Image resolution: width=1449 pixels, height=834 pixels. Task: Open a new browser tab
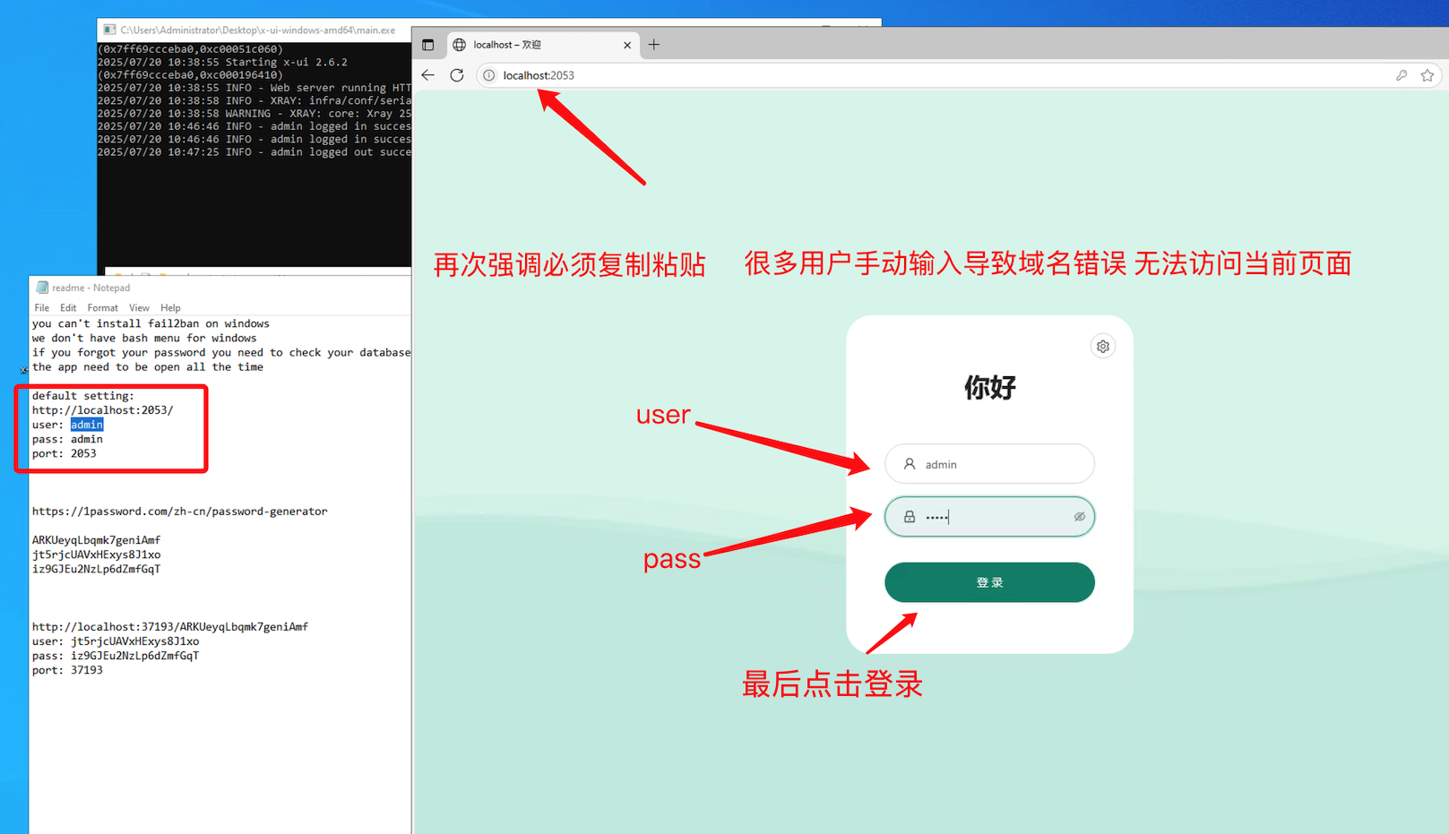click(x=654, y=45)
